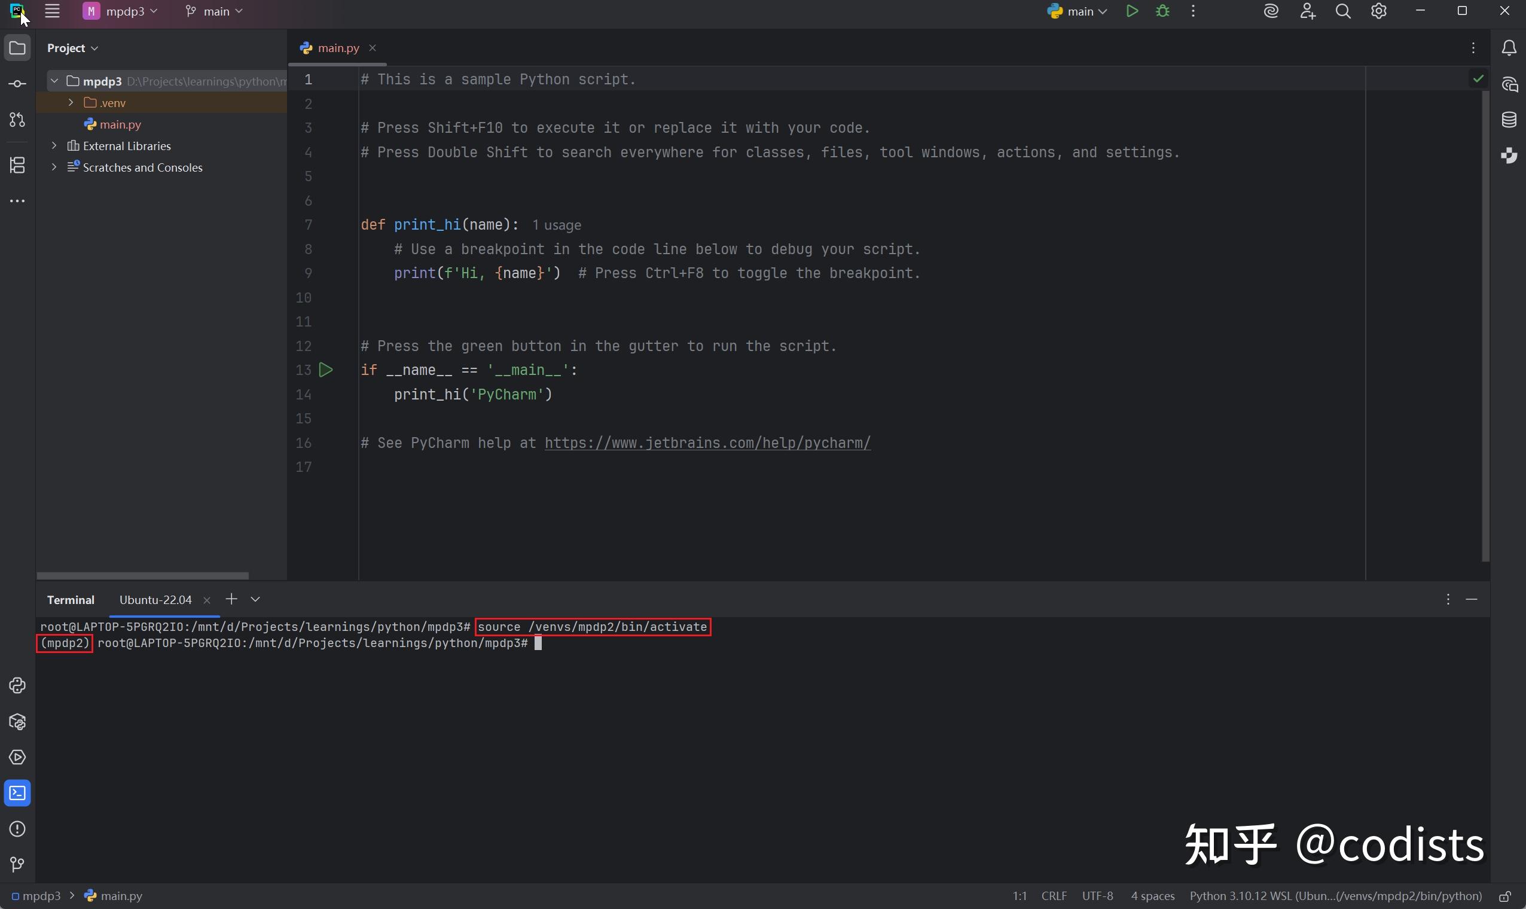Switch to the main.py editor tab
Screen dimensions: 1526x909
[335, 47]
